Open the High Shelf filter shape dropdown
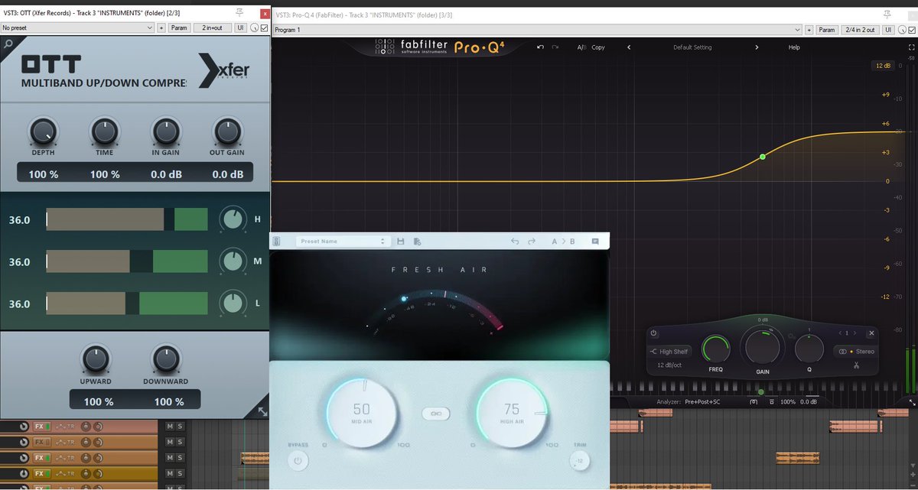The height and width of the screenshot is (490, 918). tap(669, 352)
